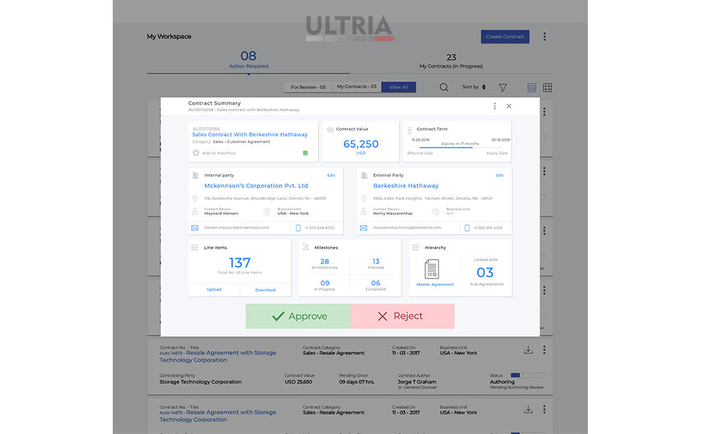Switch to grid view icon
This screenshot has height=434, width=702.
[547, 88]
